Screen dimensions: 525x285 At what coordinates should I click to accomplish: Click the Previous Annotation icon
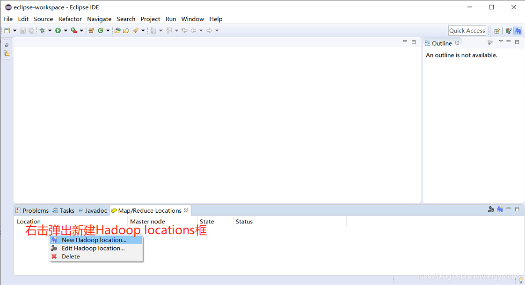click(169, 31)
